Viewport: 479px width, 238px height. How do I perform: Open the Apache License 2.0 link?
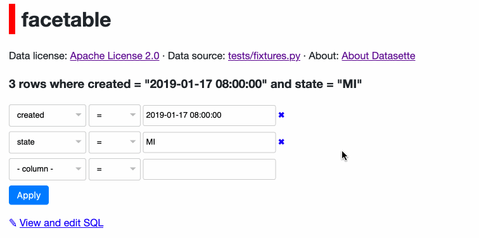[x=115, y=56]
